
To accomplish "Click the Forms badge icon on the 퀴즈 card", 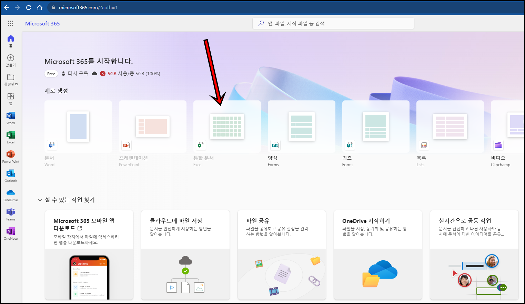I will tap(350, 145).
